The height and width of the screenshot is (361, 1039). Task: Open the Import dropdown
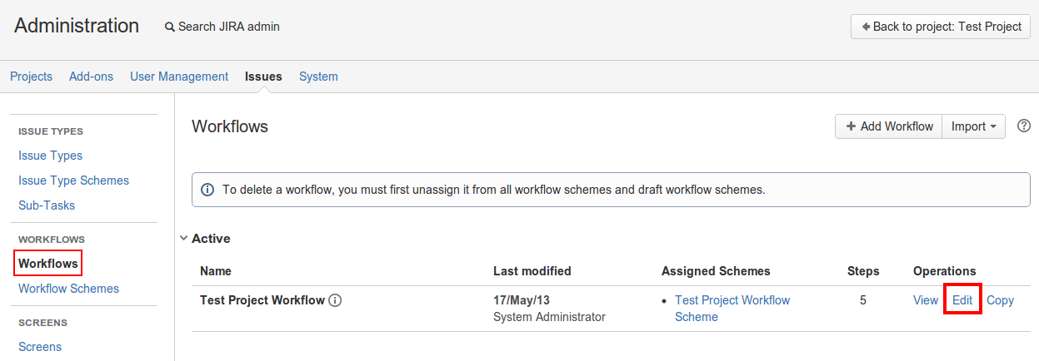pos(974,126)
